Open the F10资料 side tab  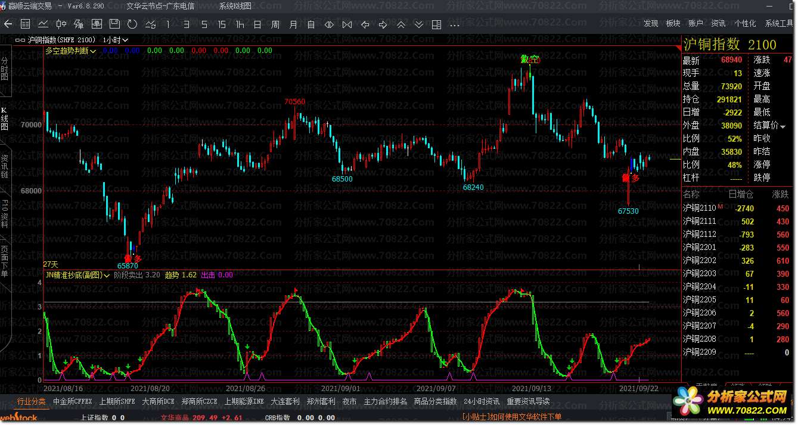[5, 214]
